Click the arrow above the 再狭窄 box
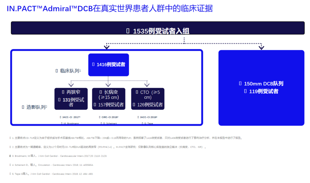Viewport: 310px width, 183px height. [71, 84]
